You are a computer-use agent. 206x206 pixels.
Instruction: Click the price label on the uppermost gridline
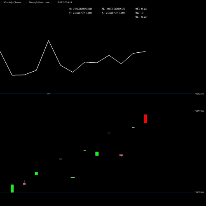199,94
